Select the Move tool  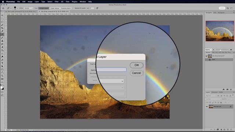pyautogui.click(x=2, y=15)
